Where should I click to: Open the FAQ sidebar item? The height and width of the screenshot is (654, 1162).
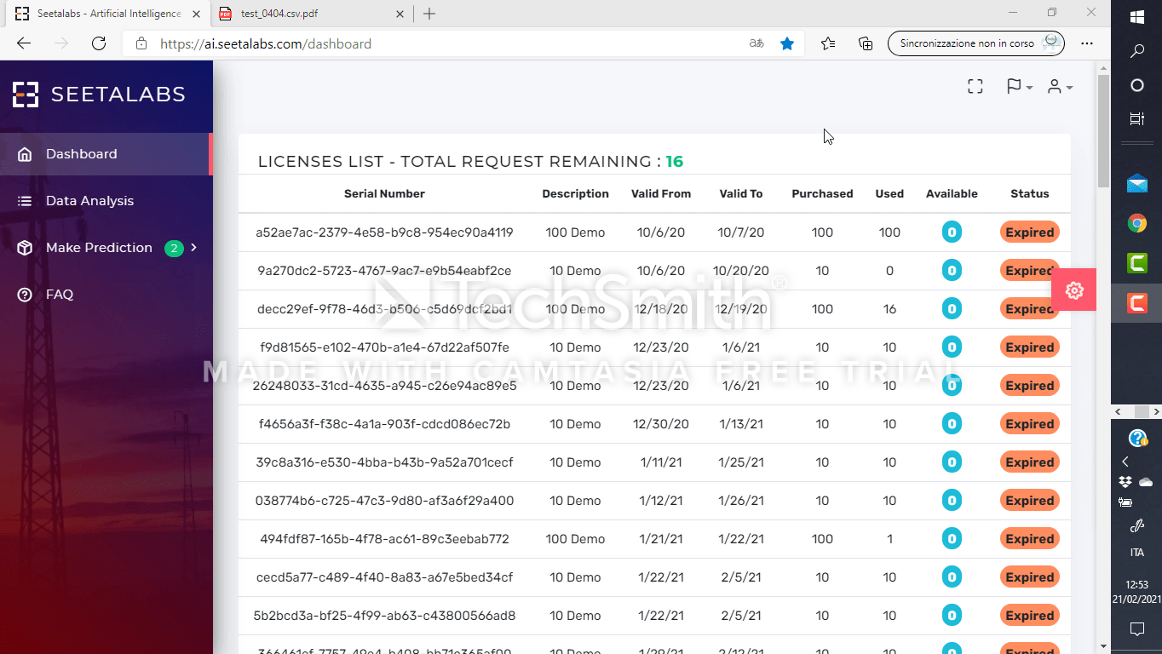coord(60,295)
